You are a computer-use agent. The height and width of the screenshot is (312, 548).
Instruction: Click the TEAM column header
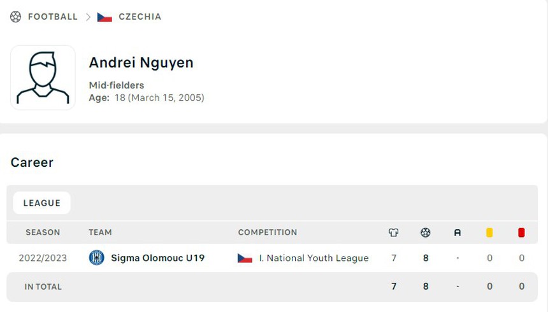[100, 232]
